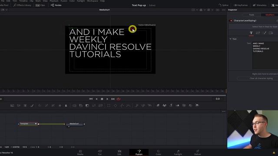The height and width of the screenshot is (156, 278).
Task: Jump to first frame
Action: (x=91, y=99)
